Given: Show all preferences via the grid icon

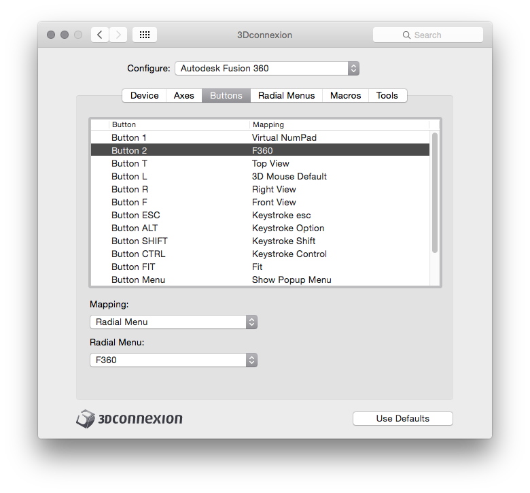Looking at the screenshot, I should [x=145, y=35].
